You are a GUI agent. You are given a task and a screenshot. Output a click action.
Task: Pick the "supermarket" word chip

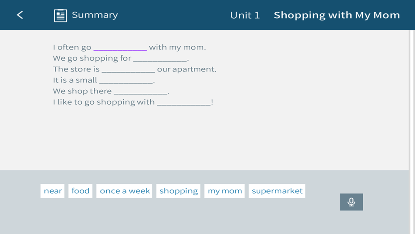(277, 191)
